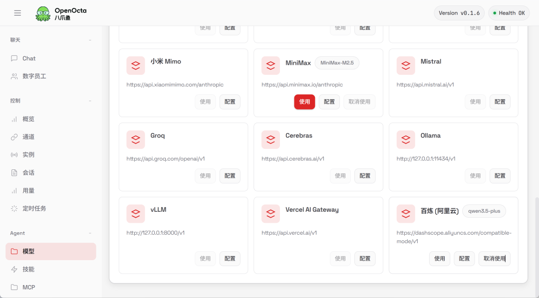This screenshot has width=539, height=298.
Task: Open 实例 instances page
Action: 51,155
